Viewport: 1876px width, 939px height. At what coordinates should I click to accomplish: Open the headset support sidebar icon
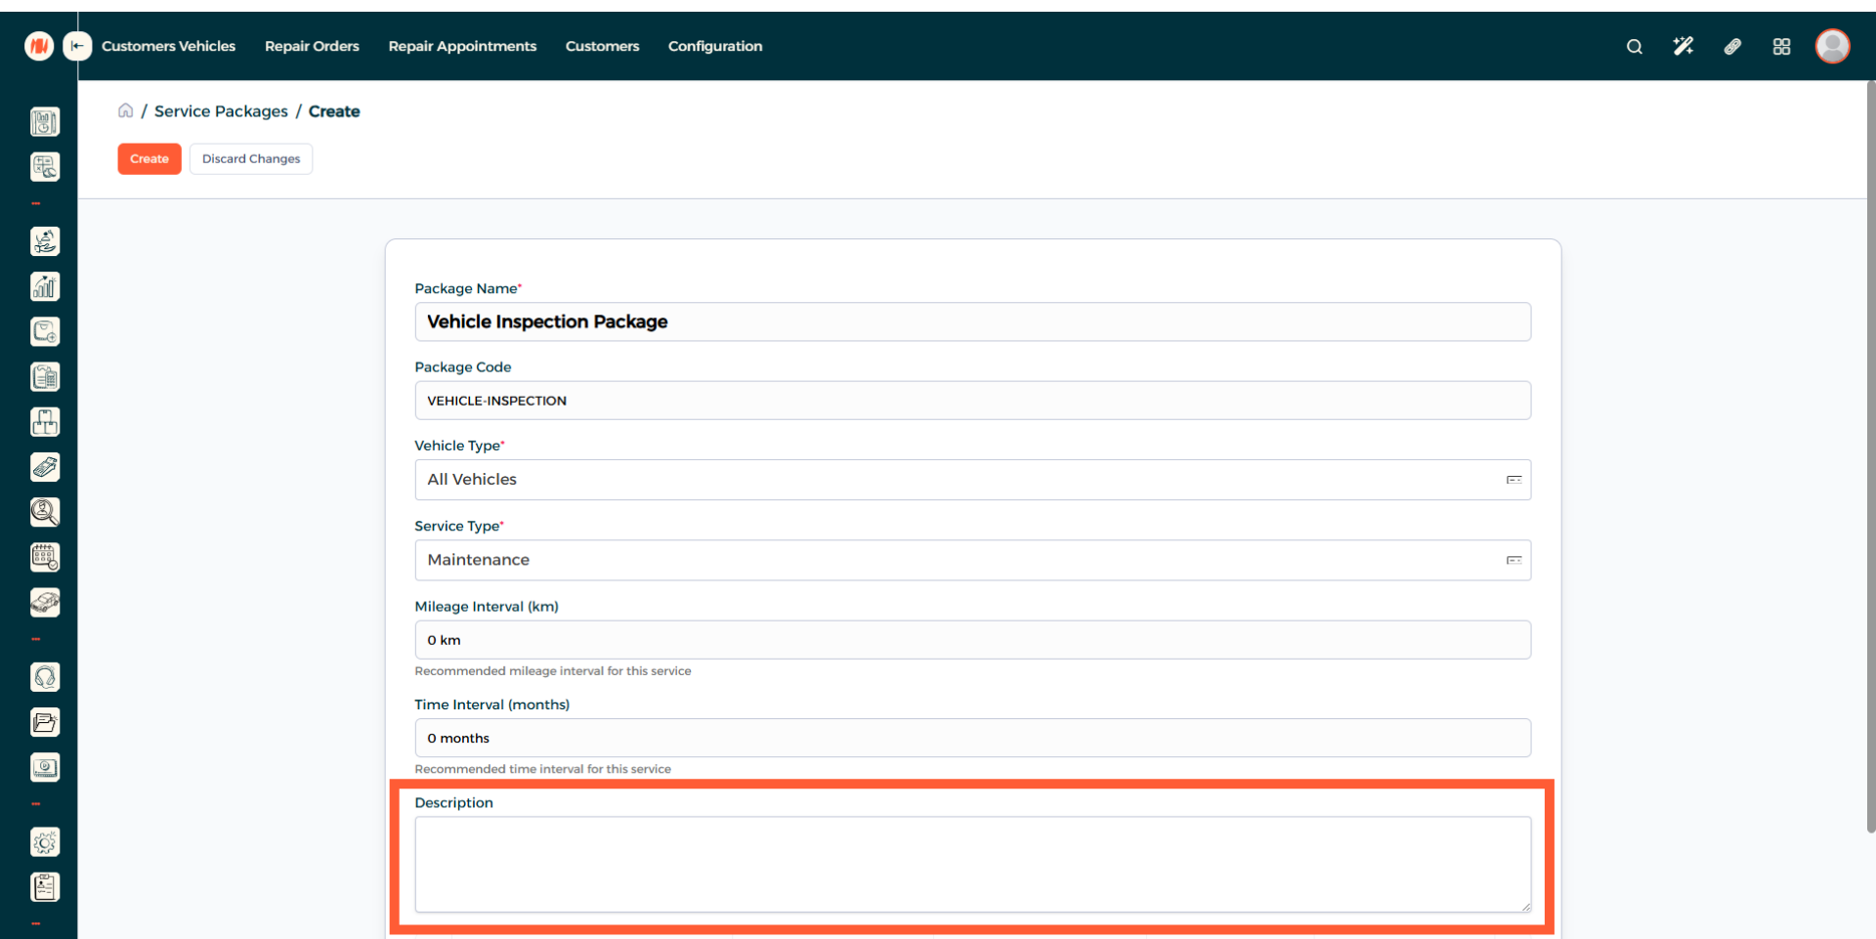coord(45,677)
